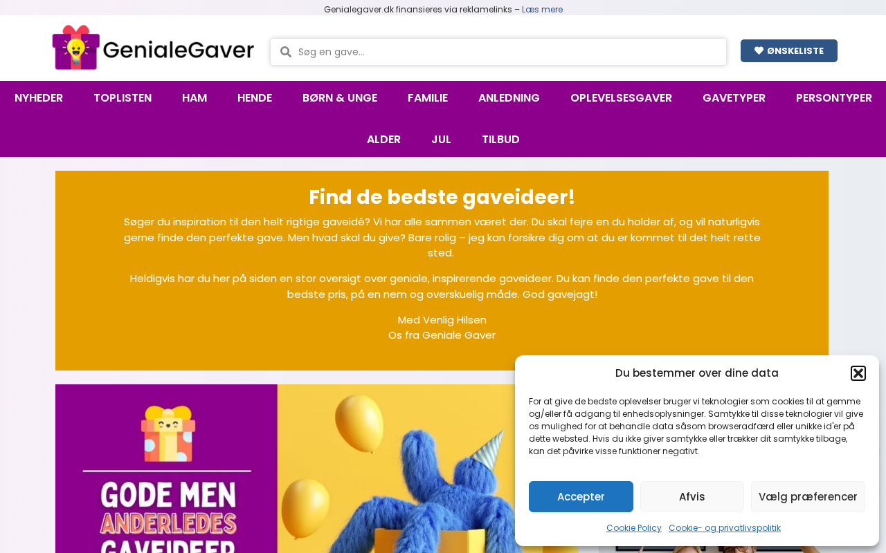This screenshot has width=886, height=553.
Task: Open the Oplevelsesgaver menu item
Action: (621, 98)
